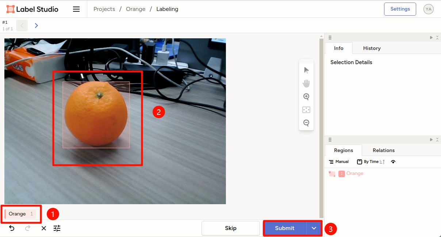Open the Orange project breadcrumb
This screenshot has width=441, height=237.
[136, 9]
